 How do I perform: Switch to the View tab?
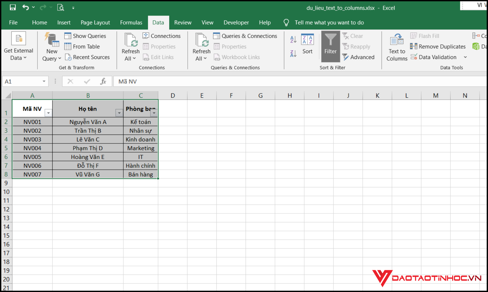point(208,22)
